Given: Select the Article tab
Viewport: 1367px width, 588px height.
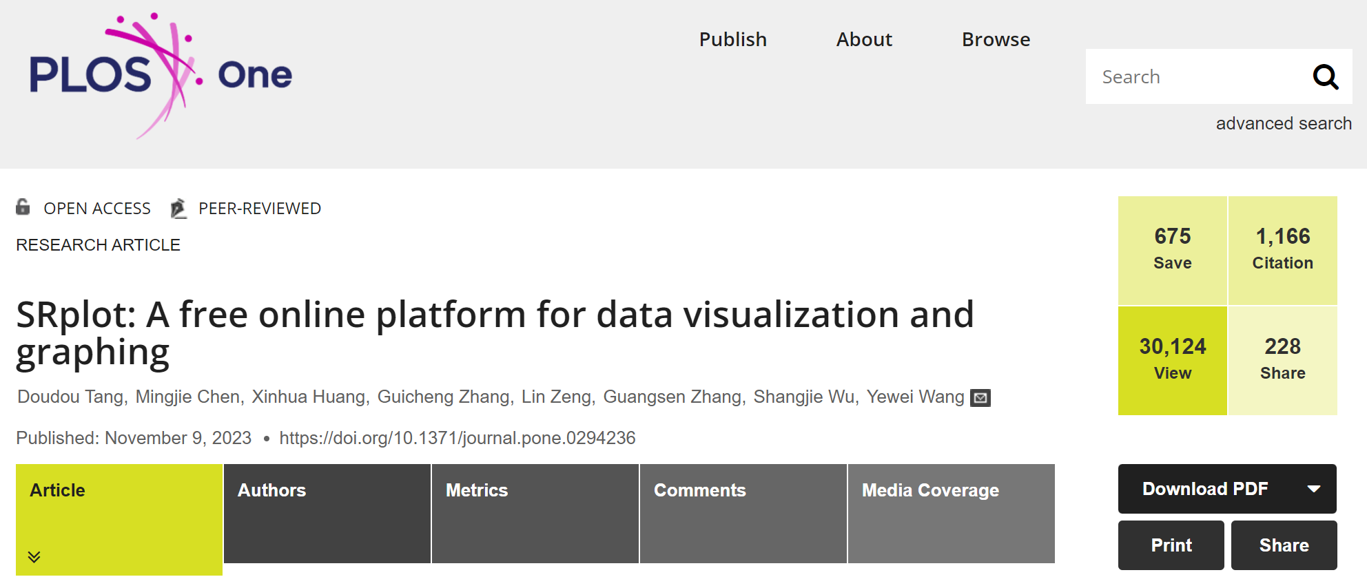Looking at the screenshot, I should tap(119, 519).
